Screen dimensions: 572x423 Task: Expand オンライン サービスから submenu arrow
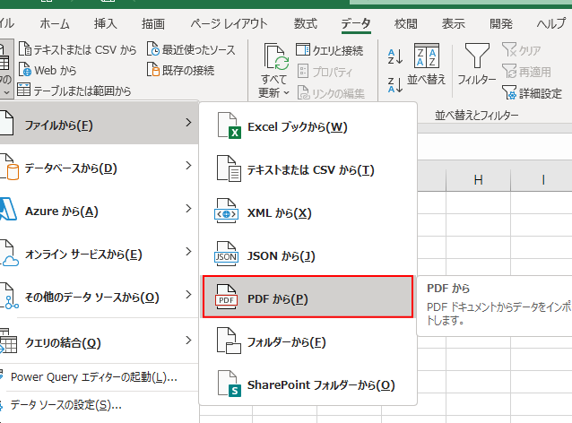[188, 251]
